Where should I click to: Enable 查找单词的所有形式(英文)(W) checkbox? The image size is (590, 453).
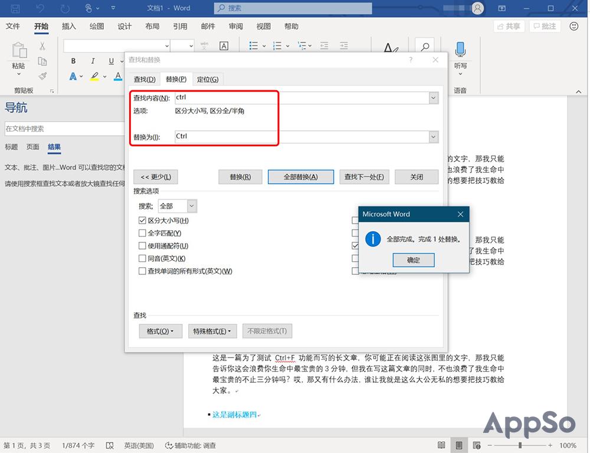pos(142,271)
